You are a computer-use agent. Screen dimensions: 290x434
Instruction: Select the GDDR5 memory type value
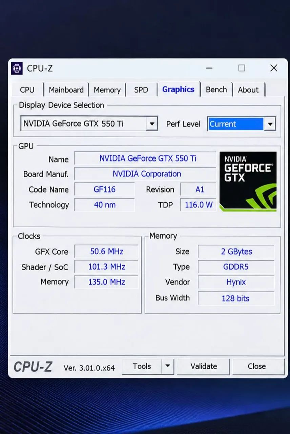(x=236, y=267)
